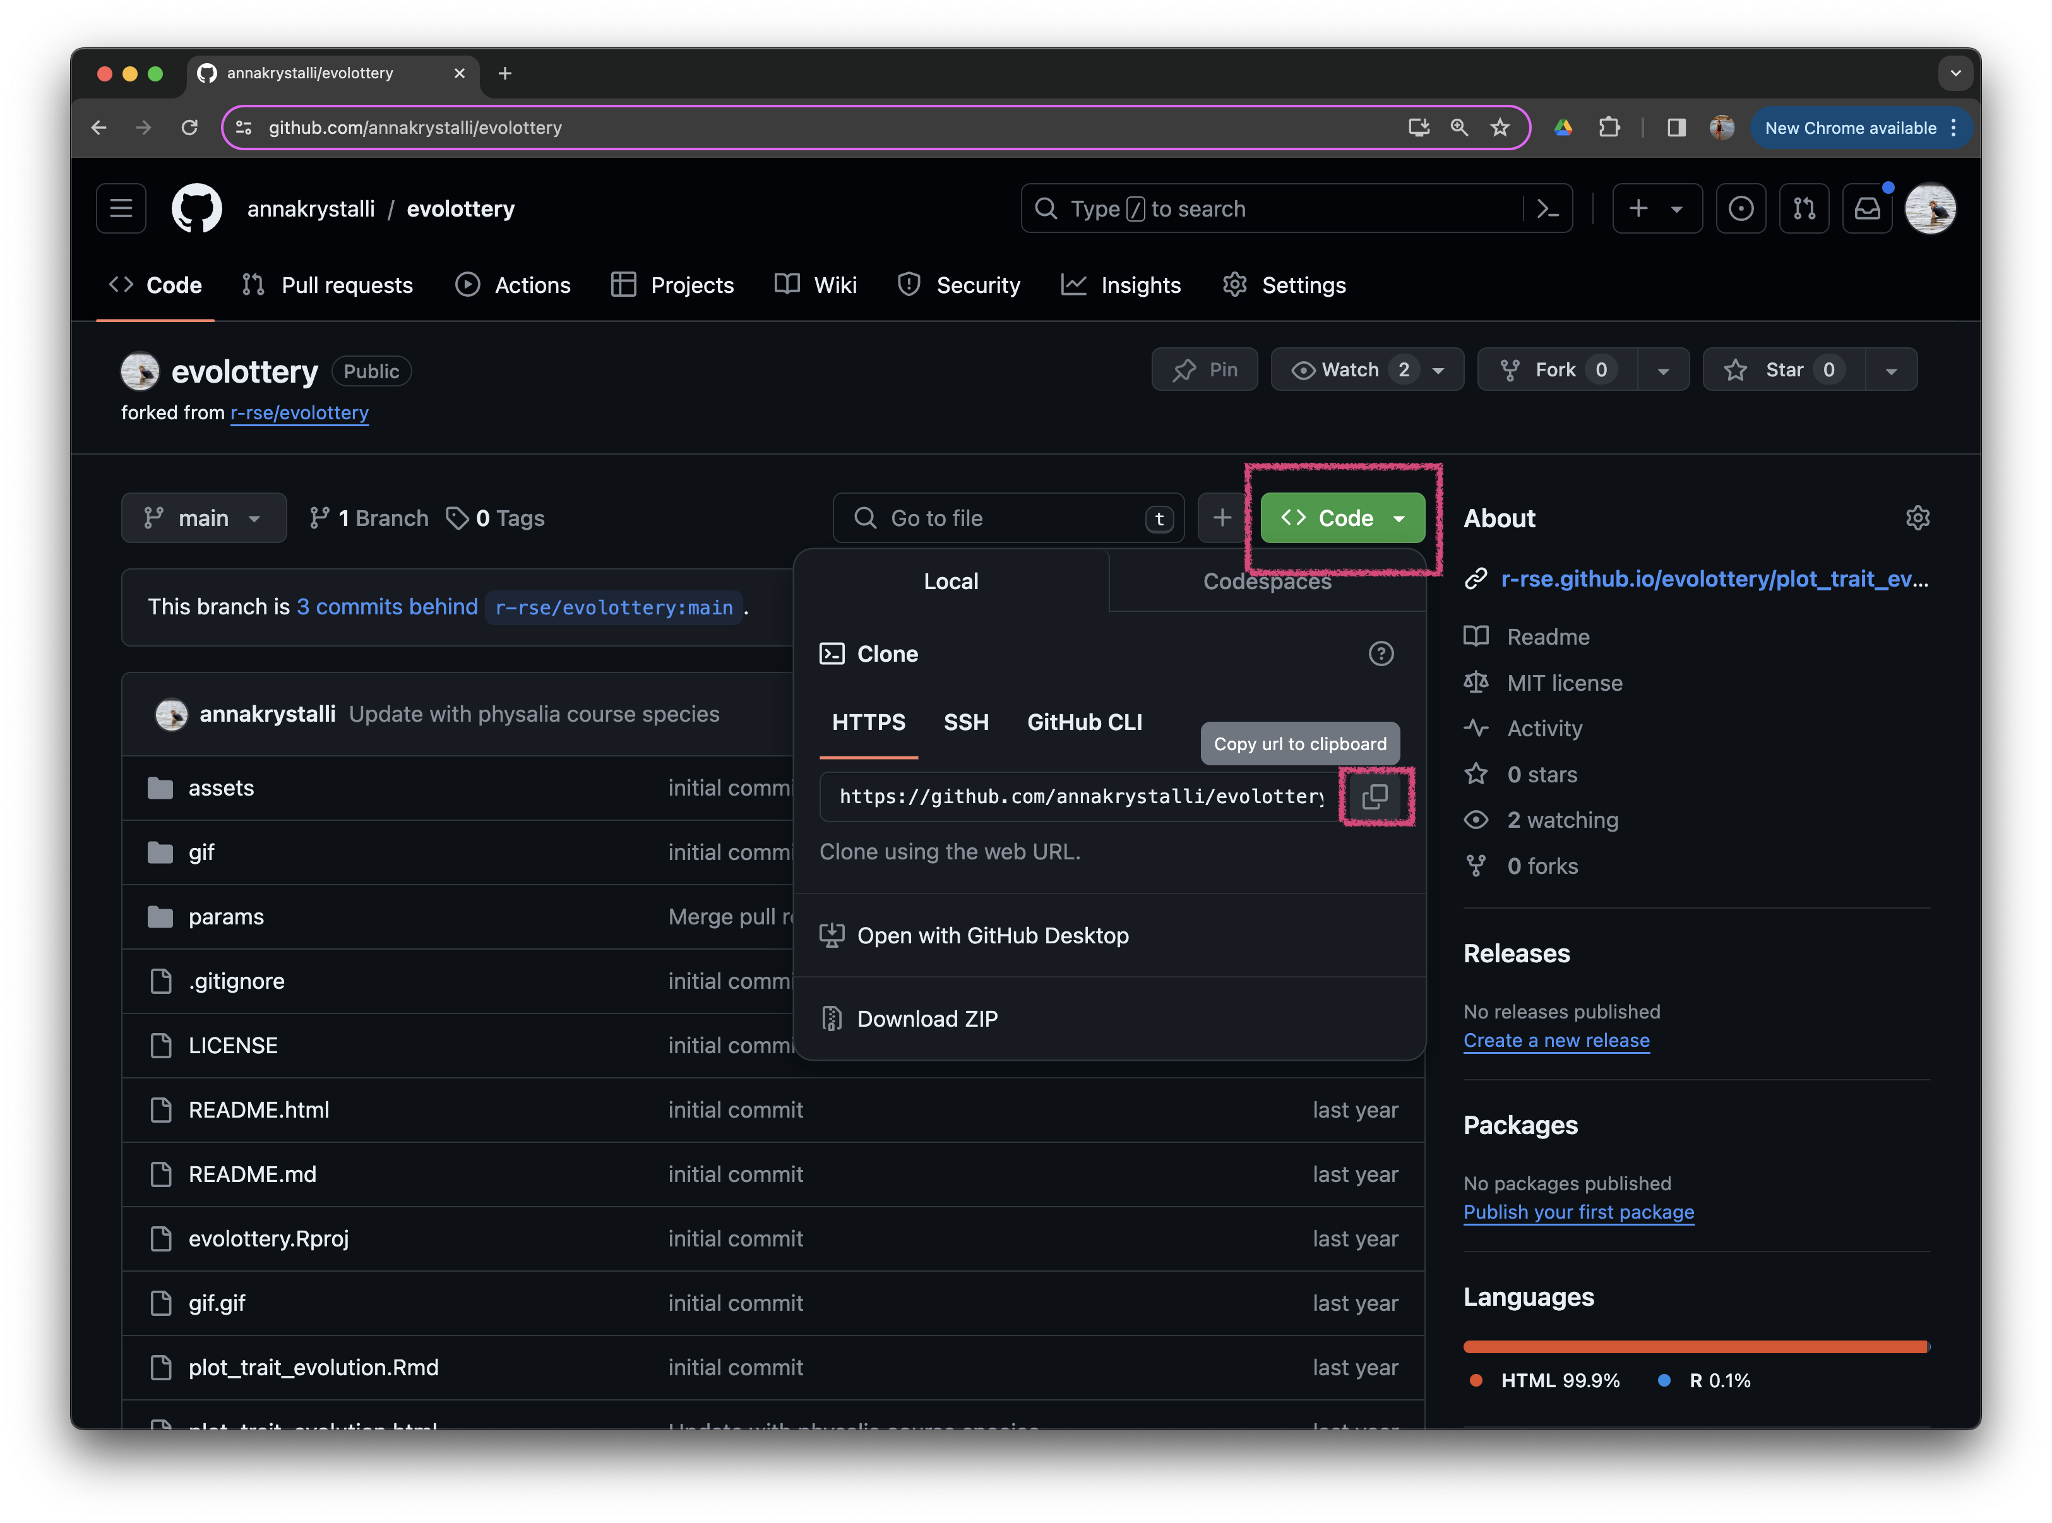Open the Insights tab
Screen dimensions: 2052x1523
1120,285
